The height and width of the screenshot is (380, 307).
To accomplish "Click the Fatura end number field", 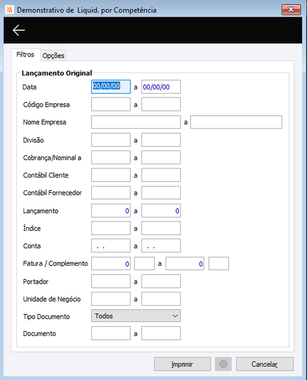I will point(185,263).
